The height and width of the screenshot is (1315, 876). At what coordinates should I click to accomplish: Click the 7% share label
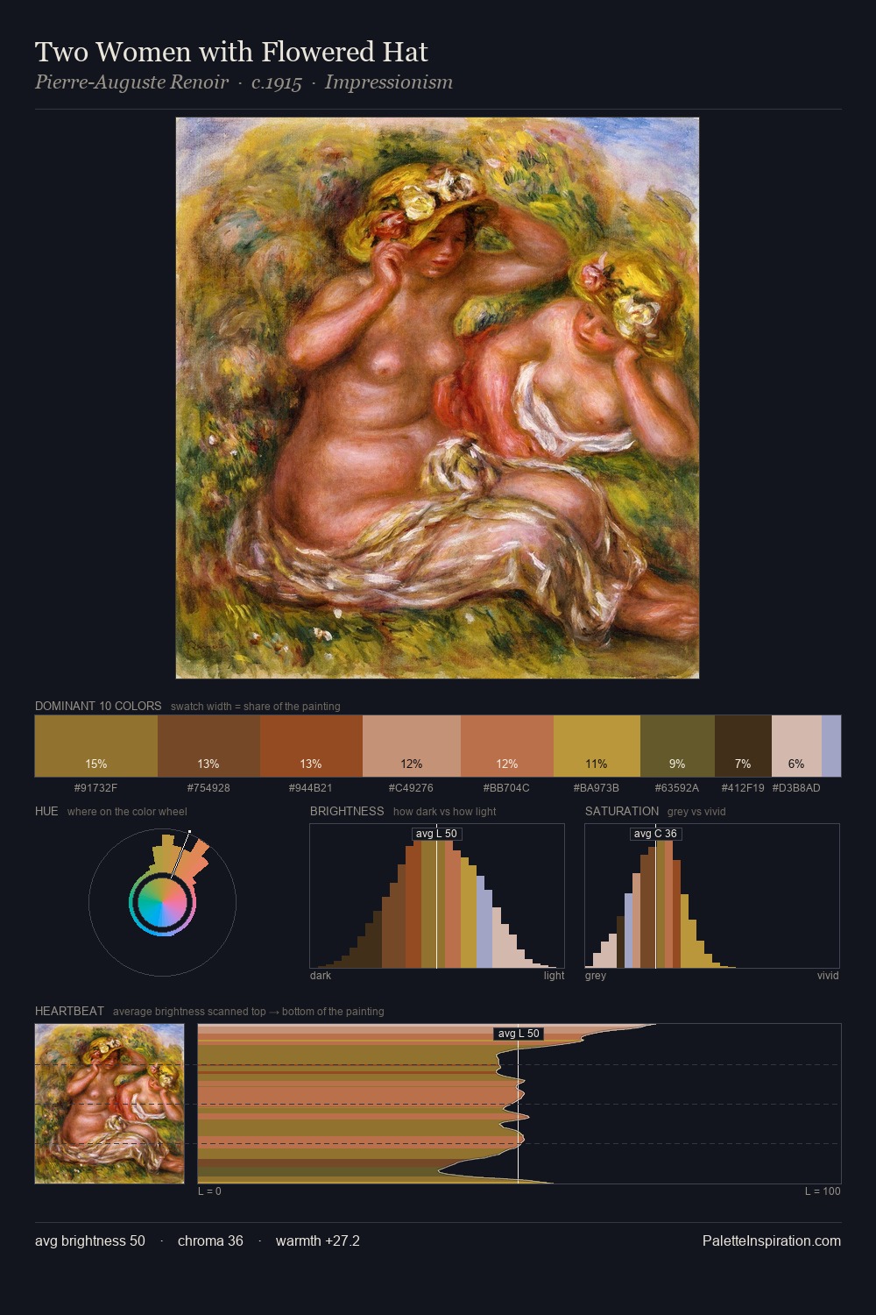coord(743,764)
